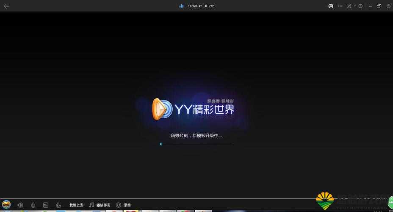Toggle the microphone icon

tap(33, 205)
